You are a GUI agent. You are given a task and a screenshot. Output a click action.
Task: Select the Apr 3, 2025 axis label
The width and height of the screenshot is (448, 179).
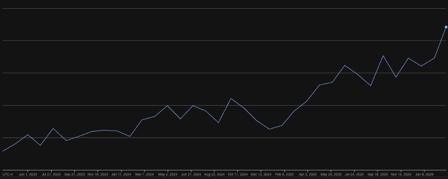pyautogui.click(x=308, y=174)
